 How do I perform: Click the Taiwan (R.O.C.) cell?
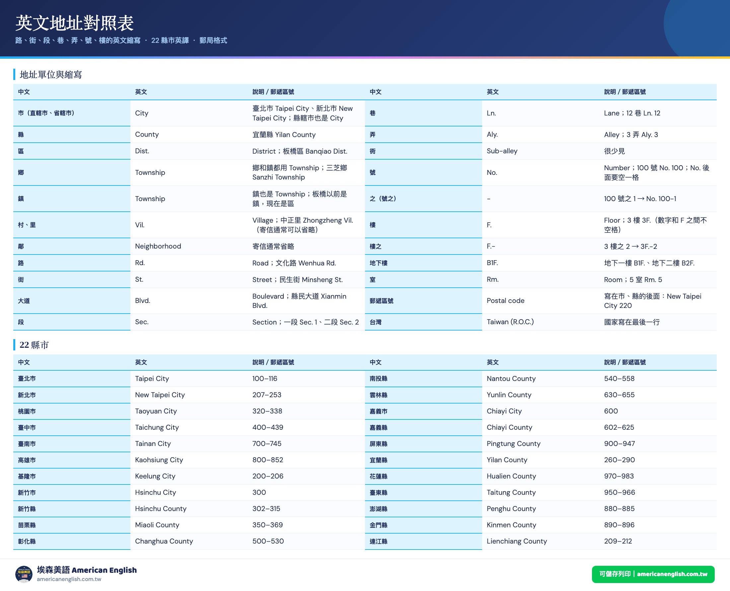(541, 322)
